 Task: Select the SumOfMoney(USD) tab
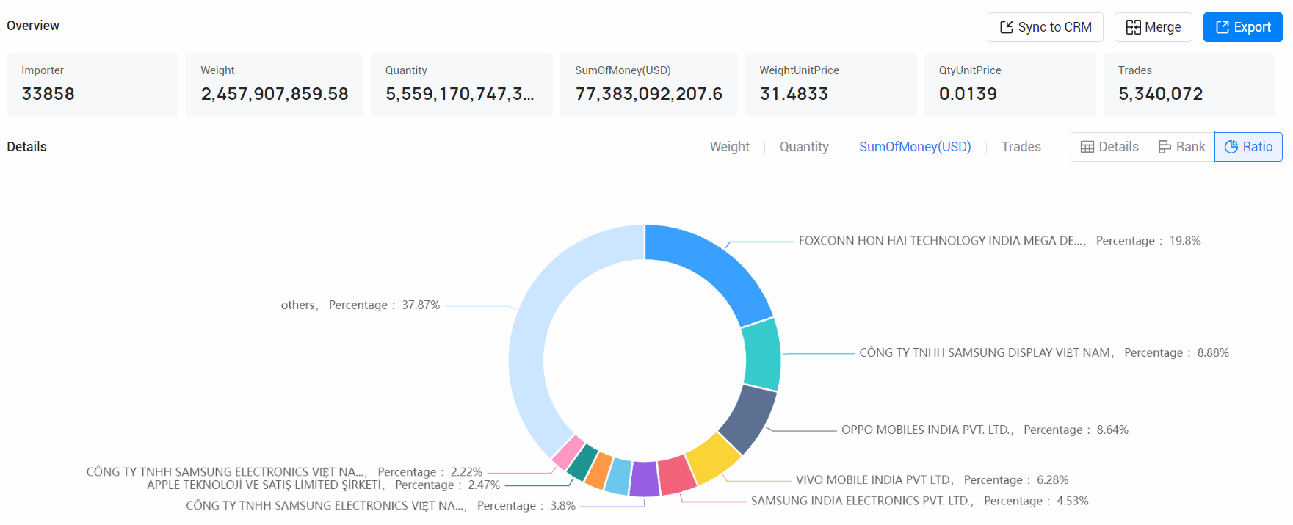pos(915,147)
